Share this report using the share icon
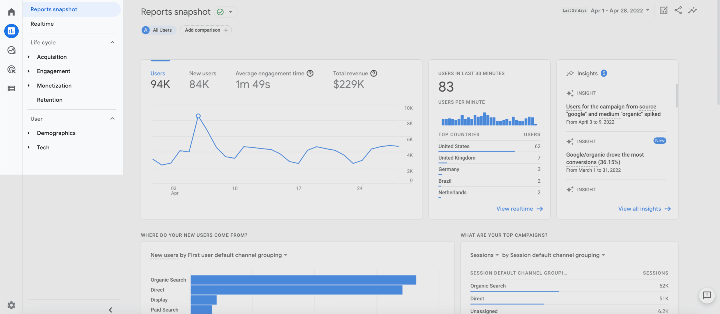Image resolution: width=720 pixels, height=314 pixels. 678,10
